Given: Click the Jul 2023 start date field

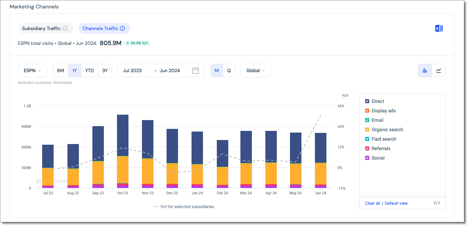Looking at the screenshot, I should [133, 70].
